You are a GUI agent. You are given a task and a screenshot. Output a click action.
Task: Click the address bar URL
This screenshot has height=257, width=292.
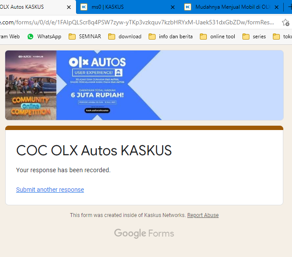click(137, 22)
